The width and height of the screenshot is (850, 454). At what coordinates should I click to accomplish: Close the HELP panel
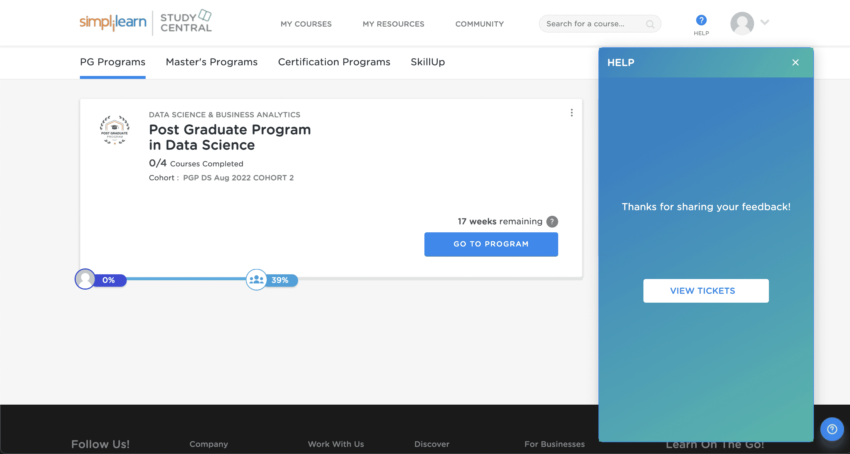pyautogui.click(x=795, y=63)
